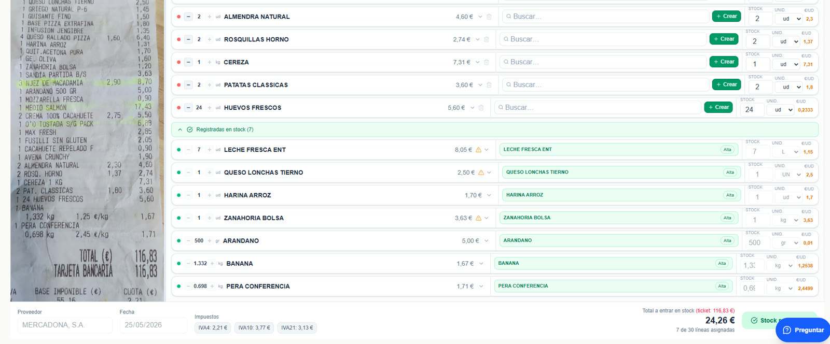
Task: Click the green Stock button
Action: tap(779, 320)
